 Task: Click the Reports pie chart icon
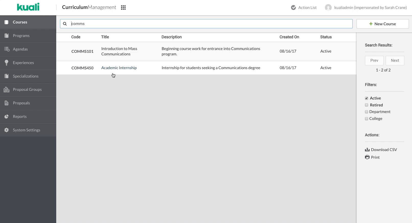7,117
